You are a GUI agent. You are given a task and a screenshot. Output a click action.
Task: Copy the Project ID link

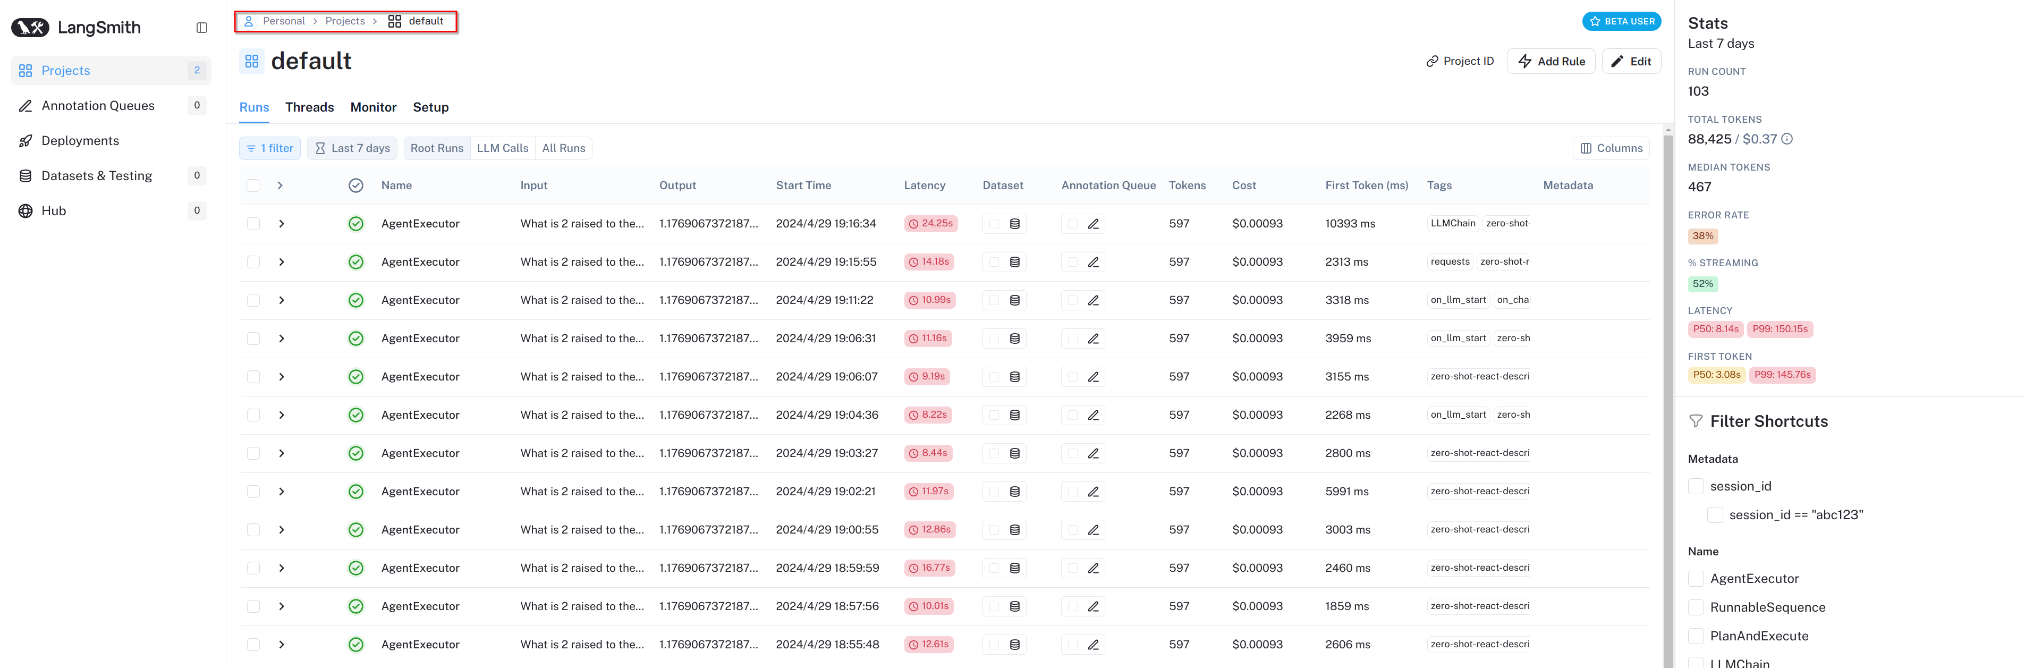coord(1460,61)
